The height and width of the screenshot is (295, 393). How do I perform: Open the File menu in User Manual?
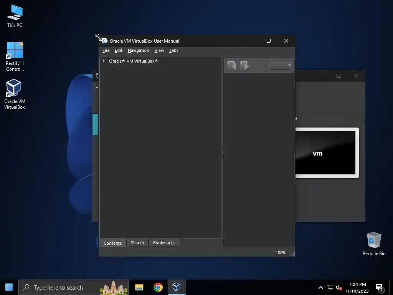pos(106,50)
